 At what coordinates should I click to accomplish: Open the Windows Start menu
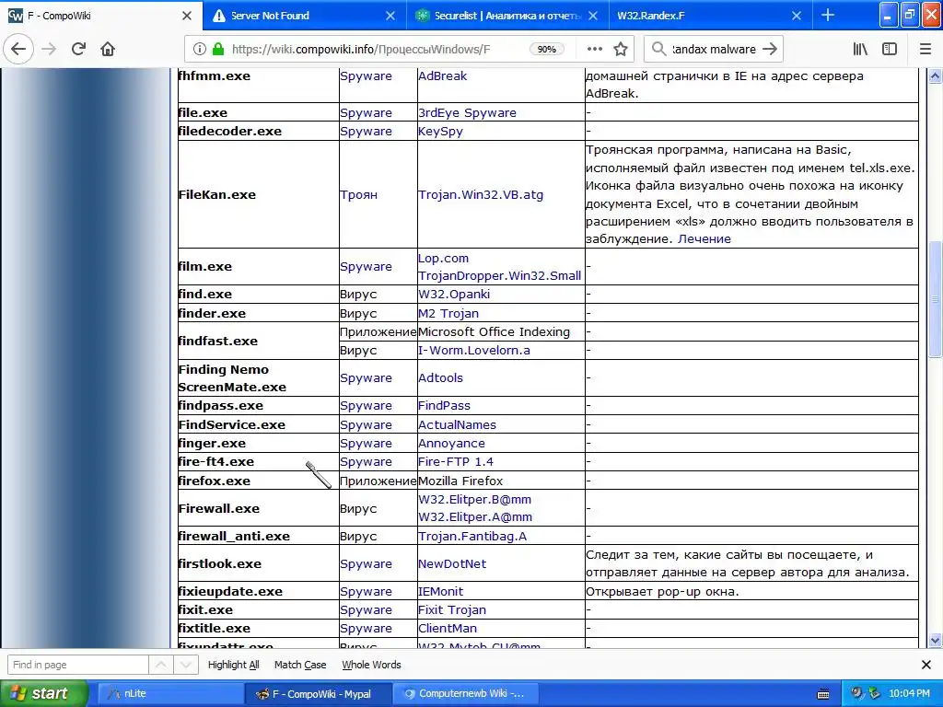(x=44, y=693)
